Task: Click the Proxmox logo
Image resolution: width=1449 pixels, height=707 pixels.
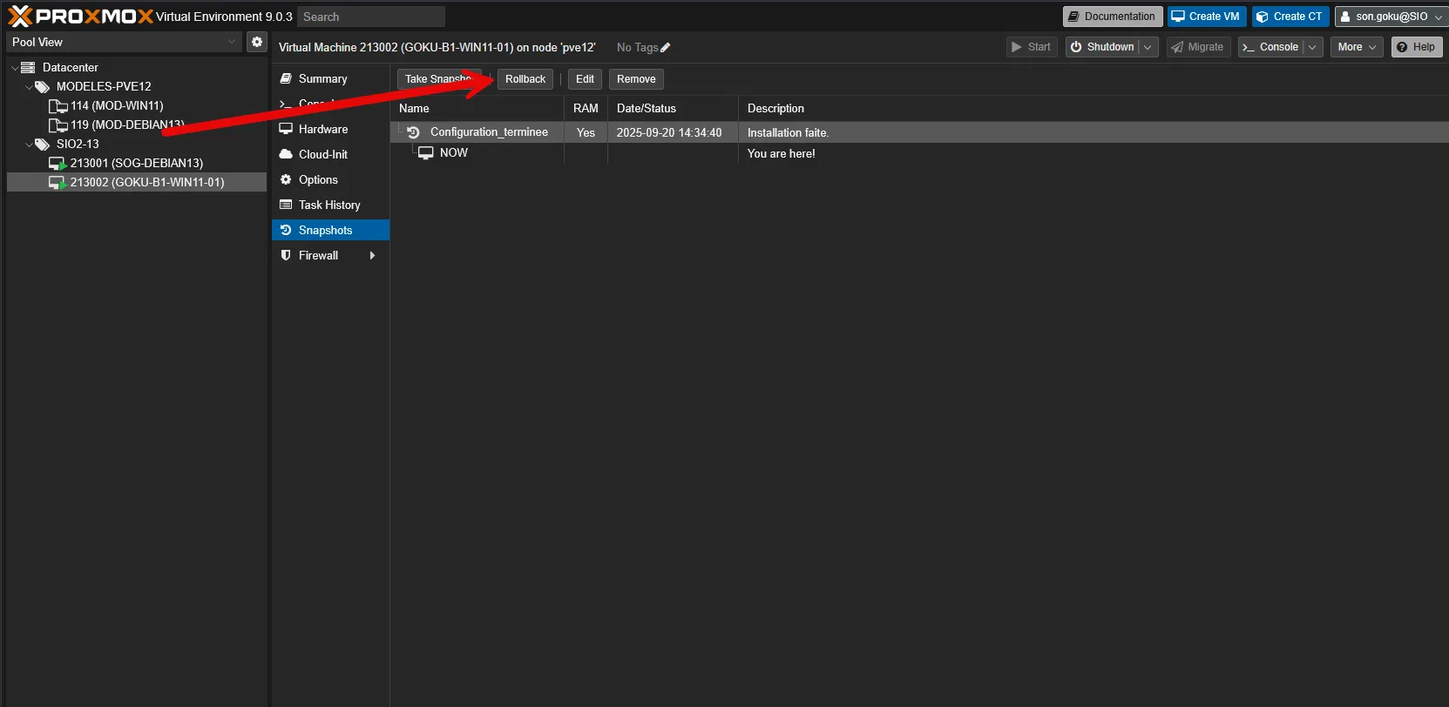Action: coord(80,17)
